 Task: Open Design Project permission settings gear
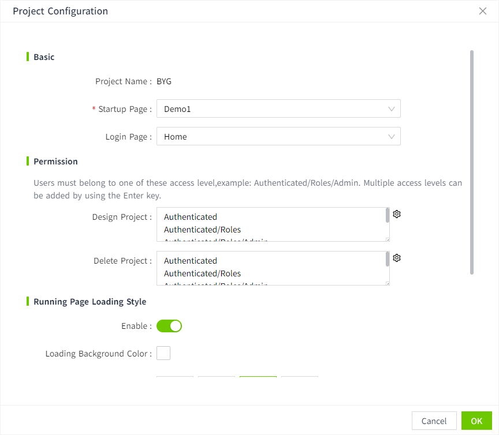coord(397,214)
